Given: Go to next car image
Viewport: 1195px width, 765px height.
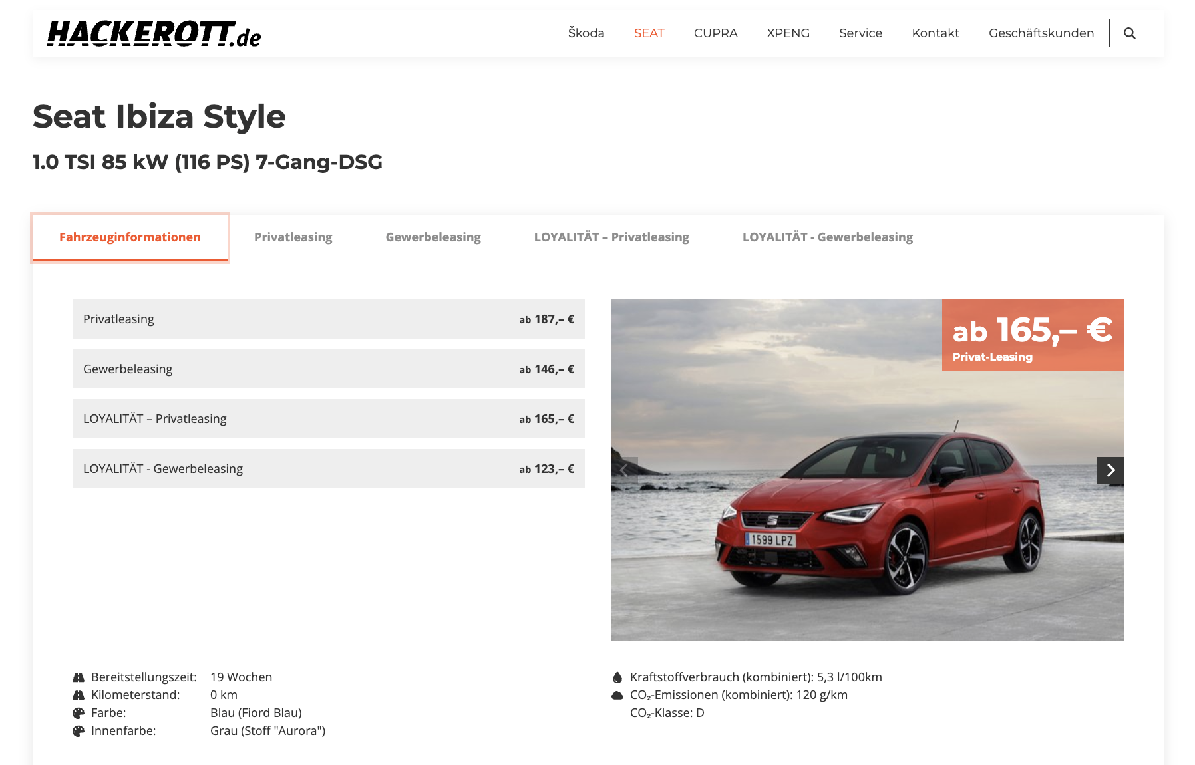Looking at the screenshot, I should tap(1110, 470).
